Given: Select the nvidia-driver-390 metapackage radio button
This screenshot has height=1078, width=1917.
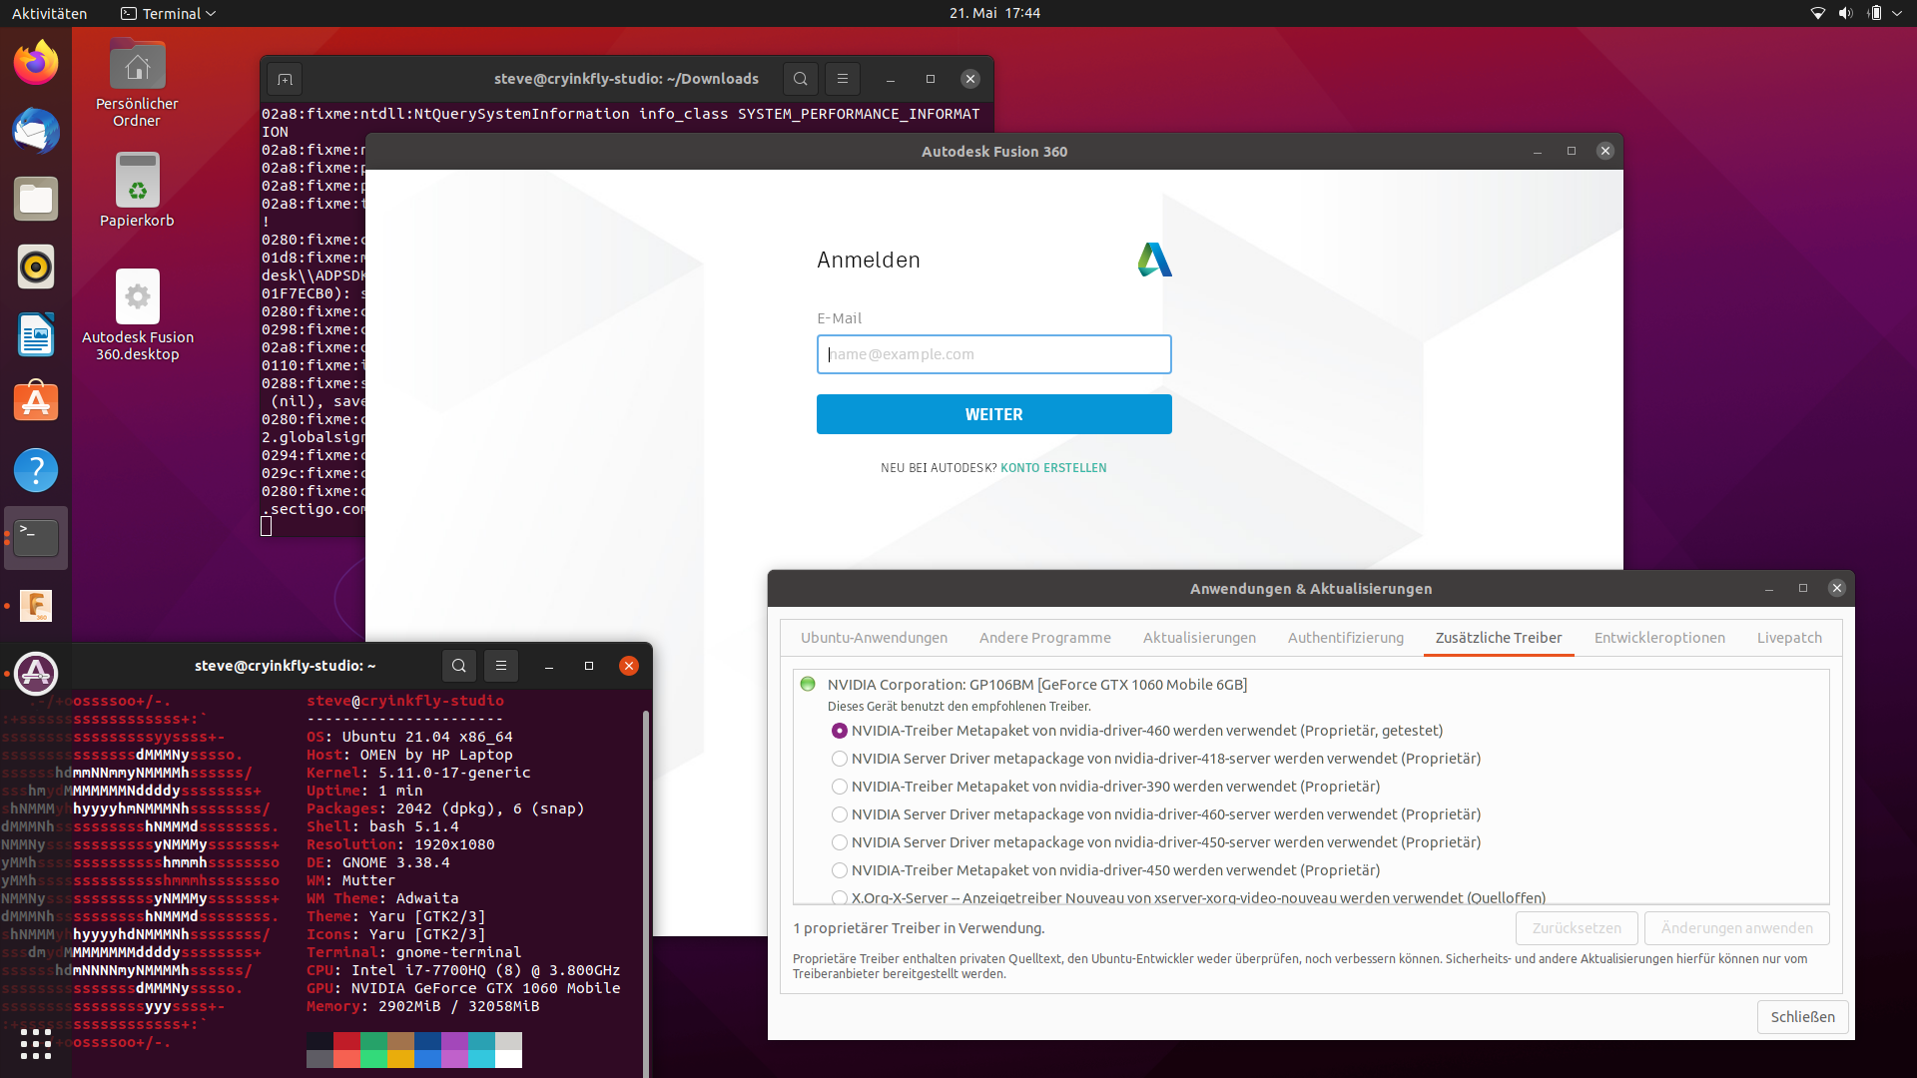Looking at the screenshot, I should click(x=839, y=787).
